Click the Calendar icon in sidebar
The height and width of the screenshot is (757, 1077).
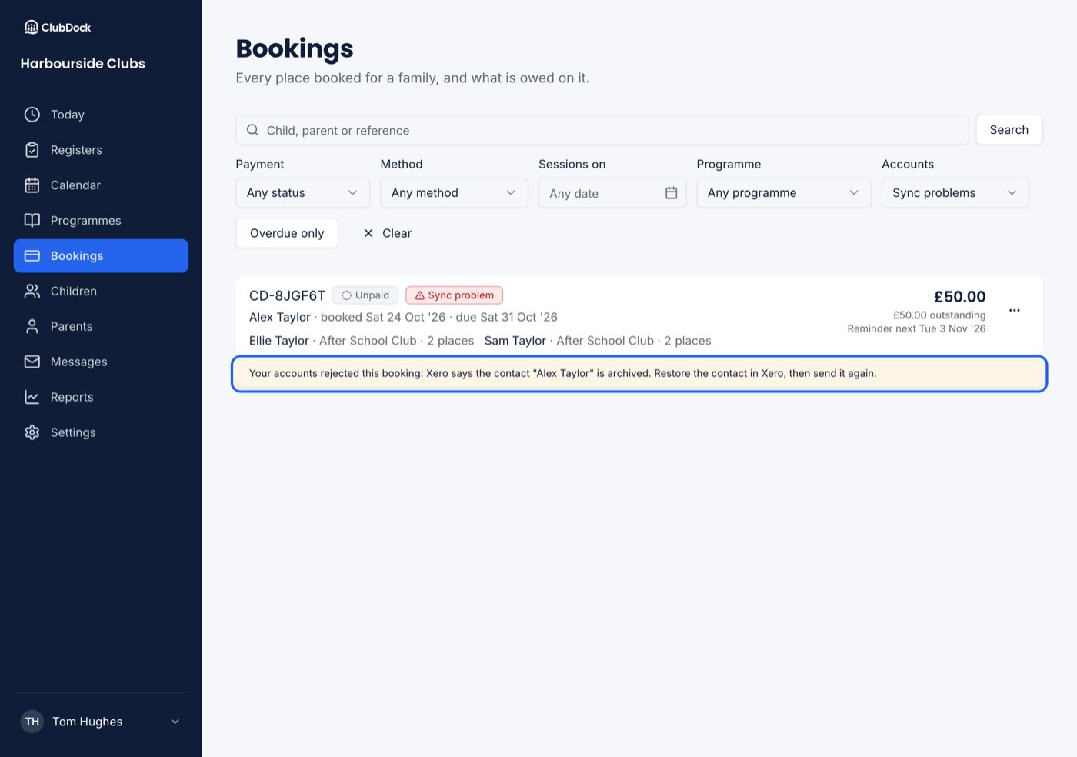(x=32, y=185)
